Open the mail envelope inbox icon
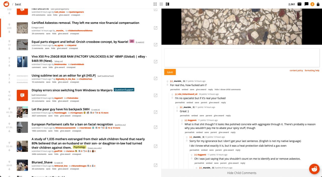This screenshot has width=322, height=177. [299, 4]
